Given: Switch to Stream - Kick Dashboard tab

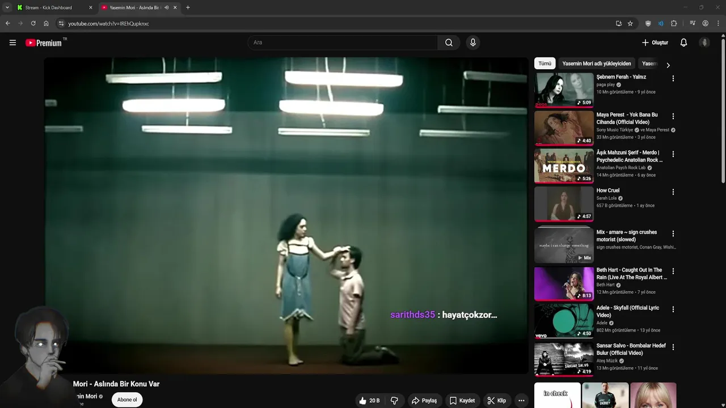Looking at the screenshot, I should point(54,7).
